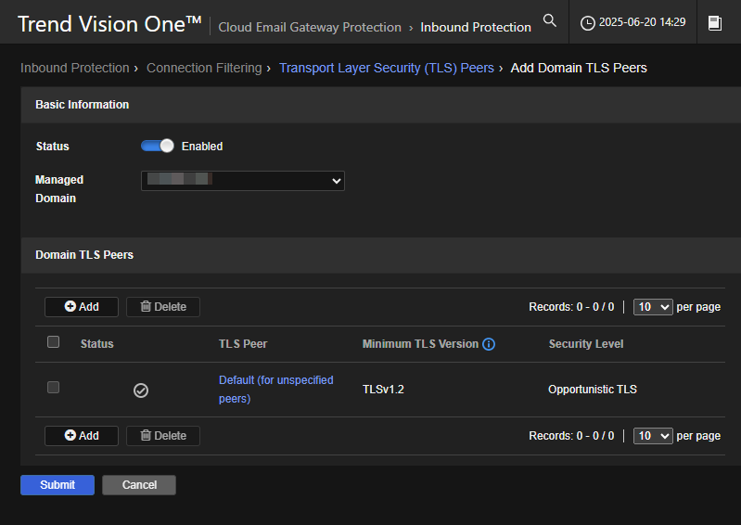The image size is (741, 525).
Task: Open the Managed Domain dropdown
Action: click(243, 181)
